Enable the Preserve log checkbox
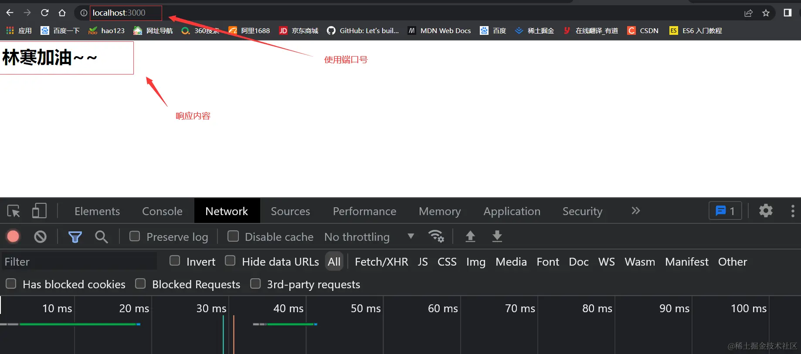The image size is (801, 354). coord(135,236)
